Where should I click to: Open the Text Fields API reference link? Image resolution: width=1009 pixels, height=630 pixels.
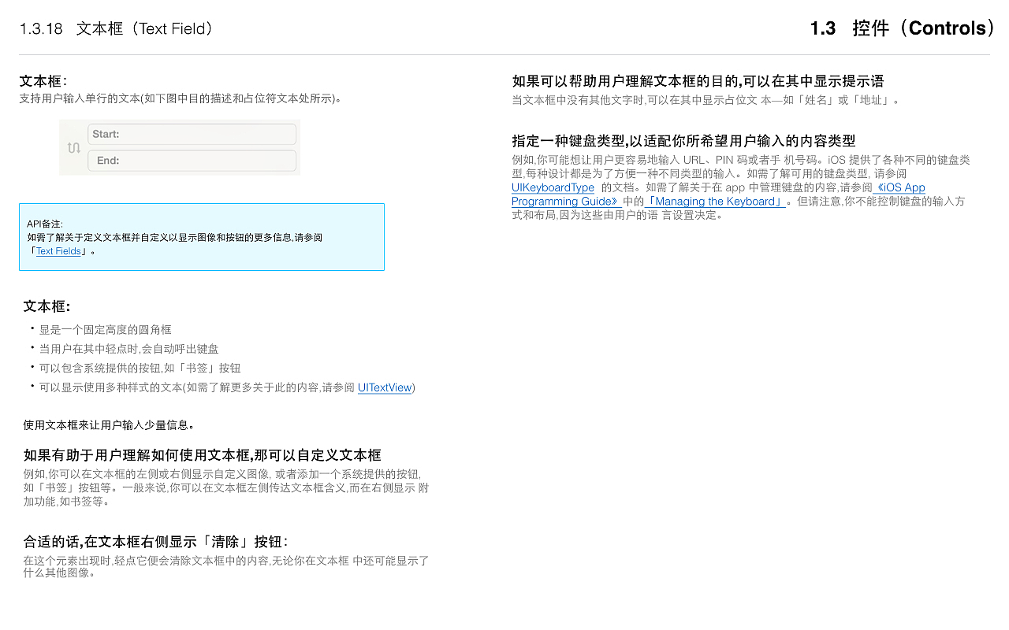[x=58, y=250]
